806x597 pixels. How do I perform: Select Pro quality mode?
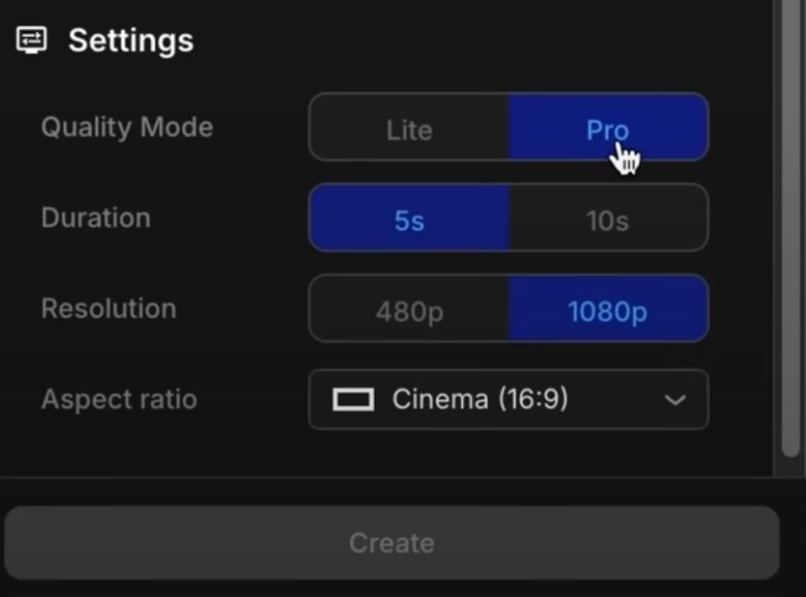click(607, 128)
